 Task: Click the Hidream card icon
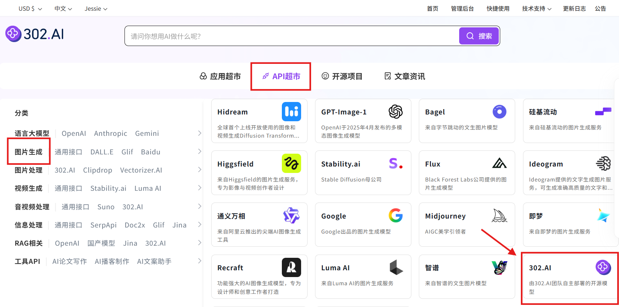coord(291,112)
